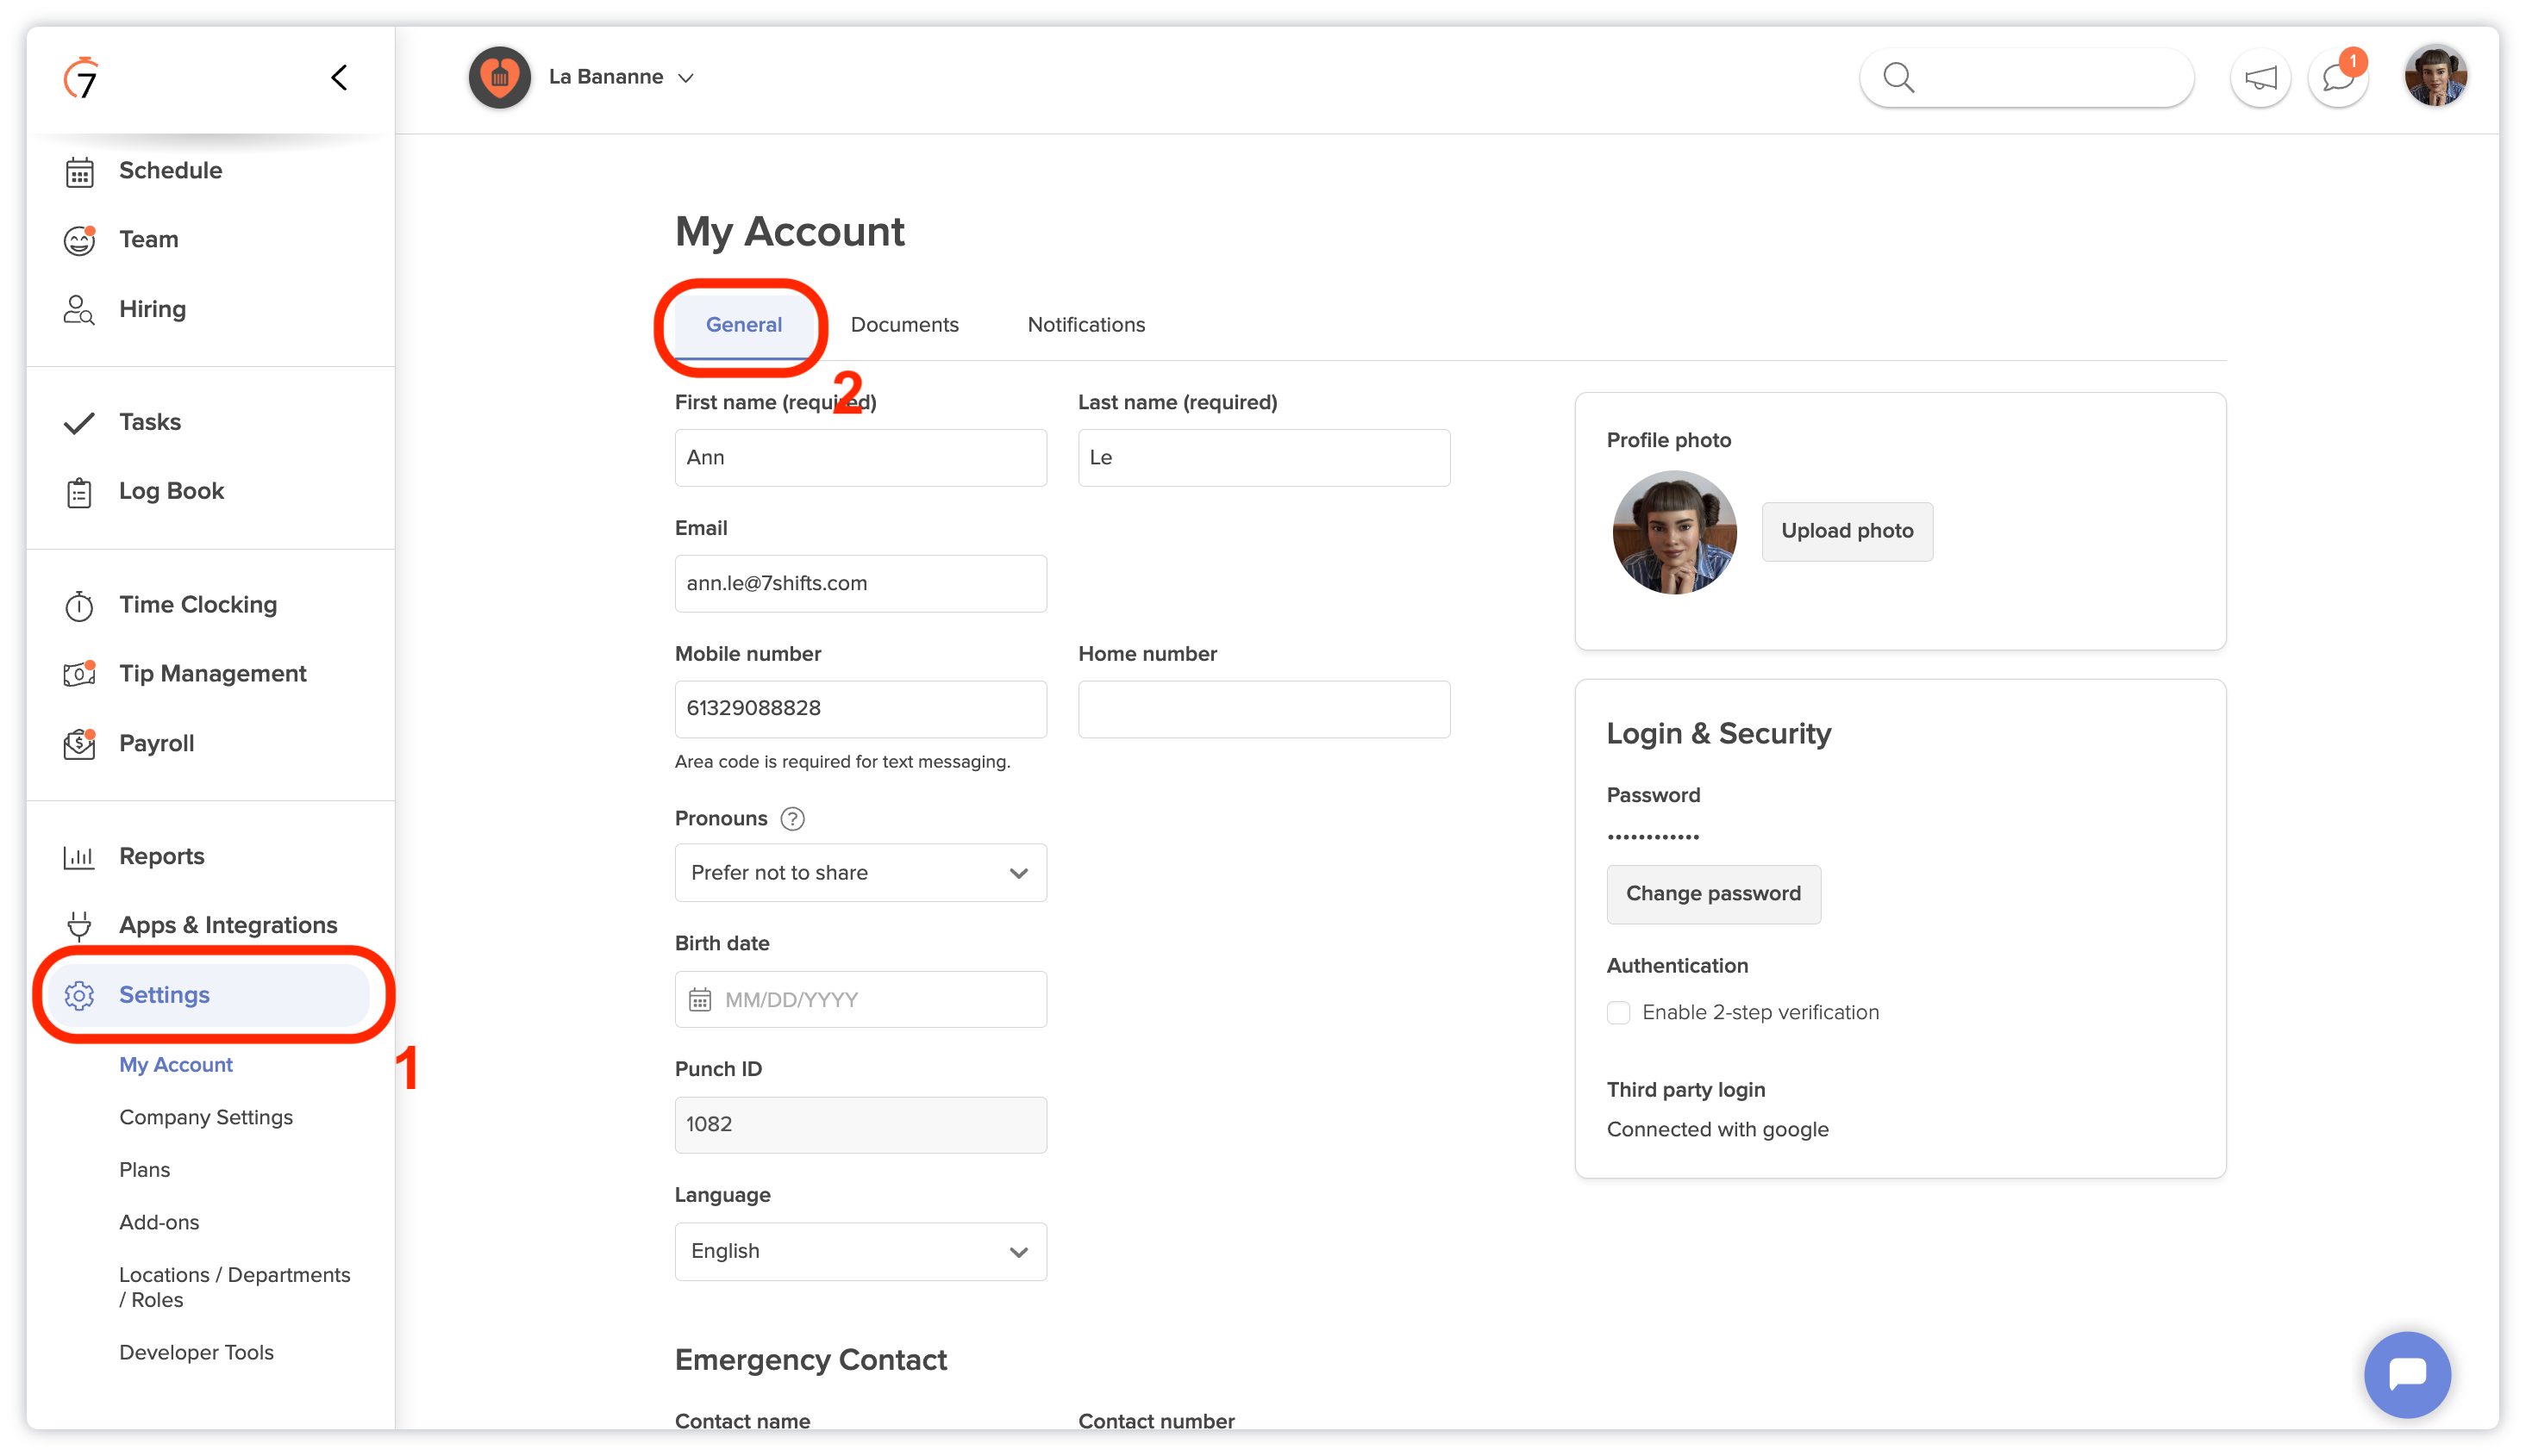The width and height of the screenshot is (2526, 1456).
Task: Click the 7shifts logo icon
Action: click(x=82, y=78)
